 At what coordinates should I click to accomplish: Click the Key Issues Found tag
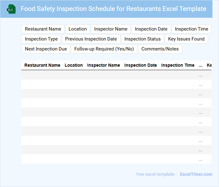[x=186, y=39]
